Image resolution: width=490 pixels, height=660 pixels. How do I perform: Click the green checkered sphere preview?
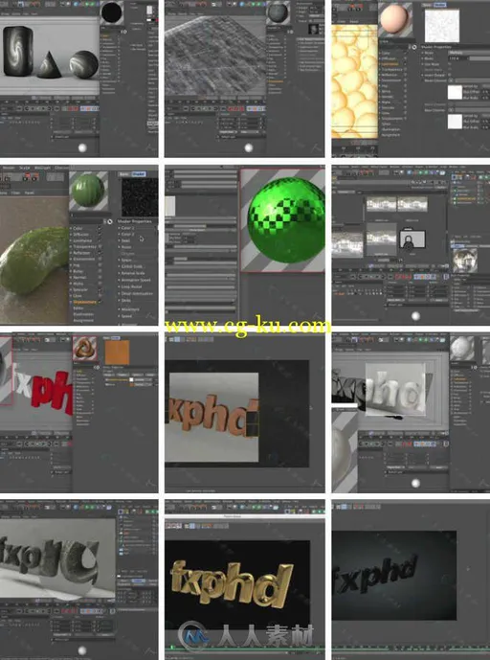tap(285, 219)
